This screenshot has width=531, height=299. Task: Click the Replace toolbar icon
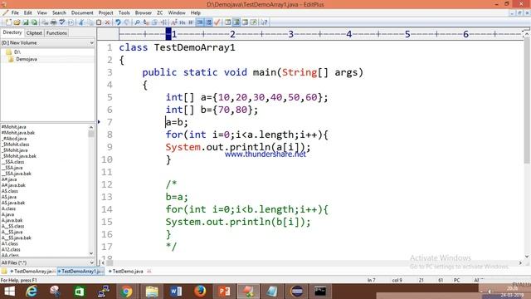(x=146, y=22)
